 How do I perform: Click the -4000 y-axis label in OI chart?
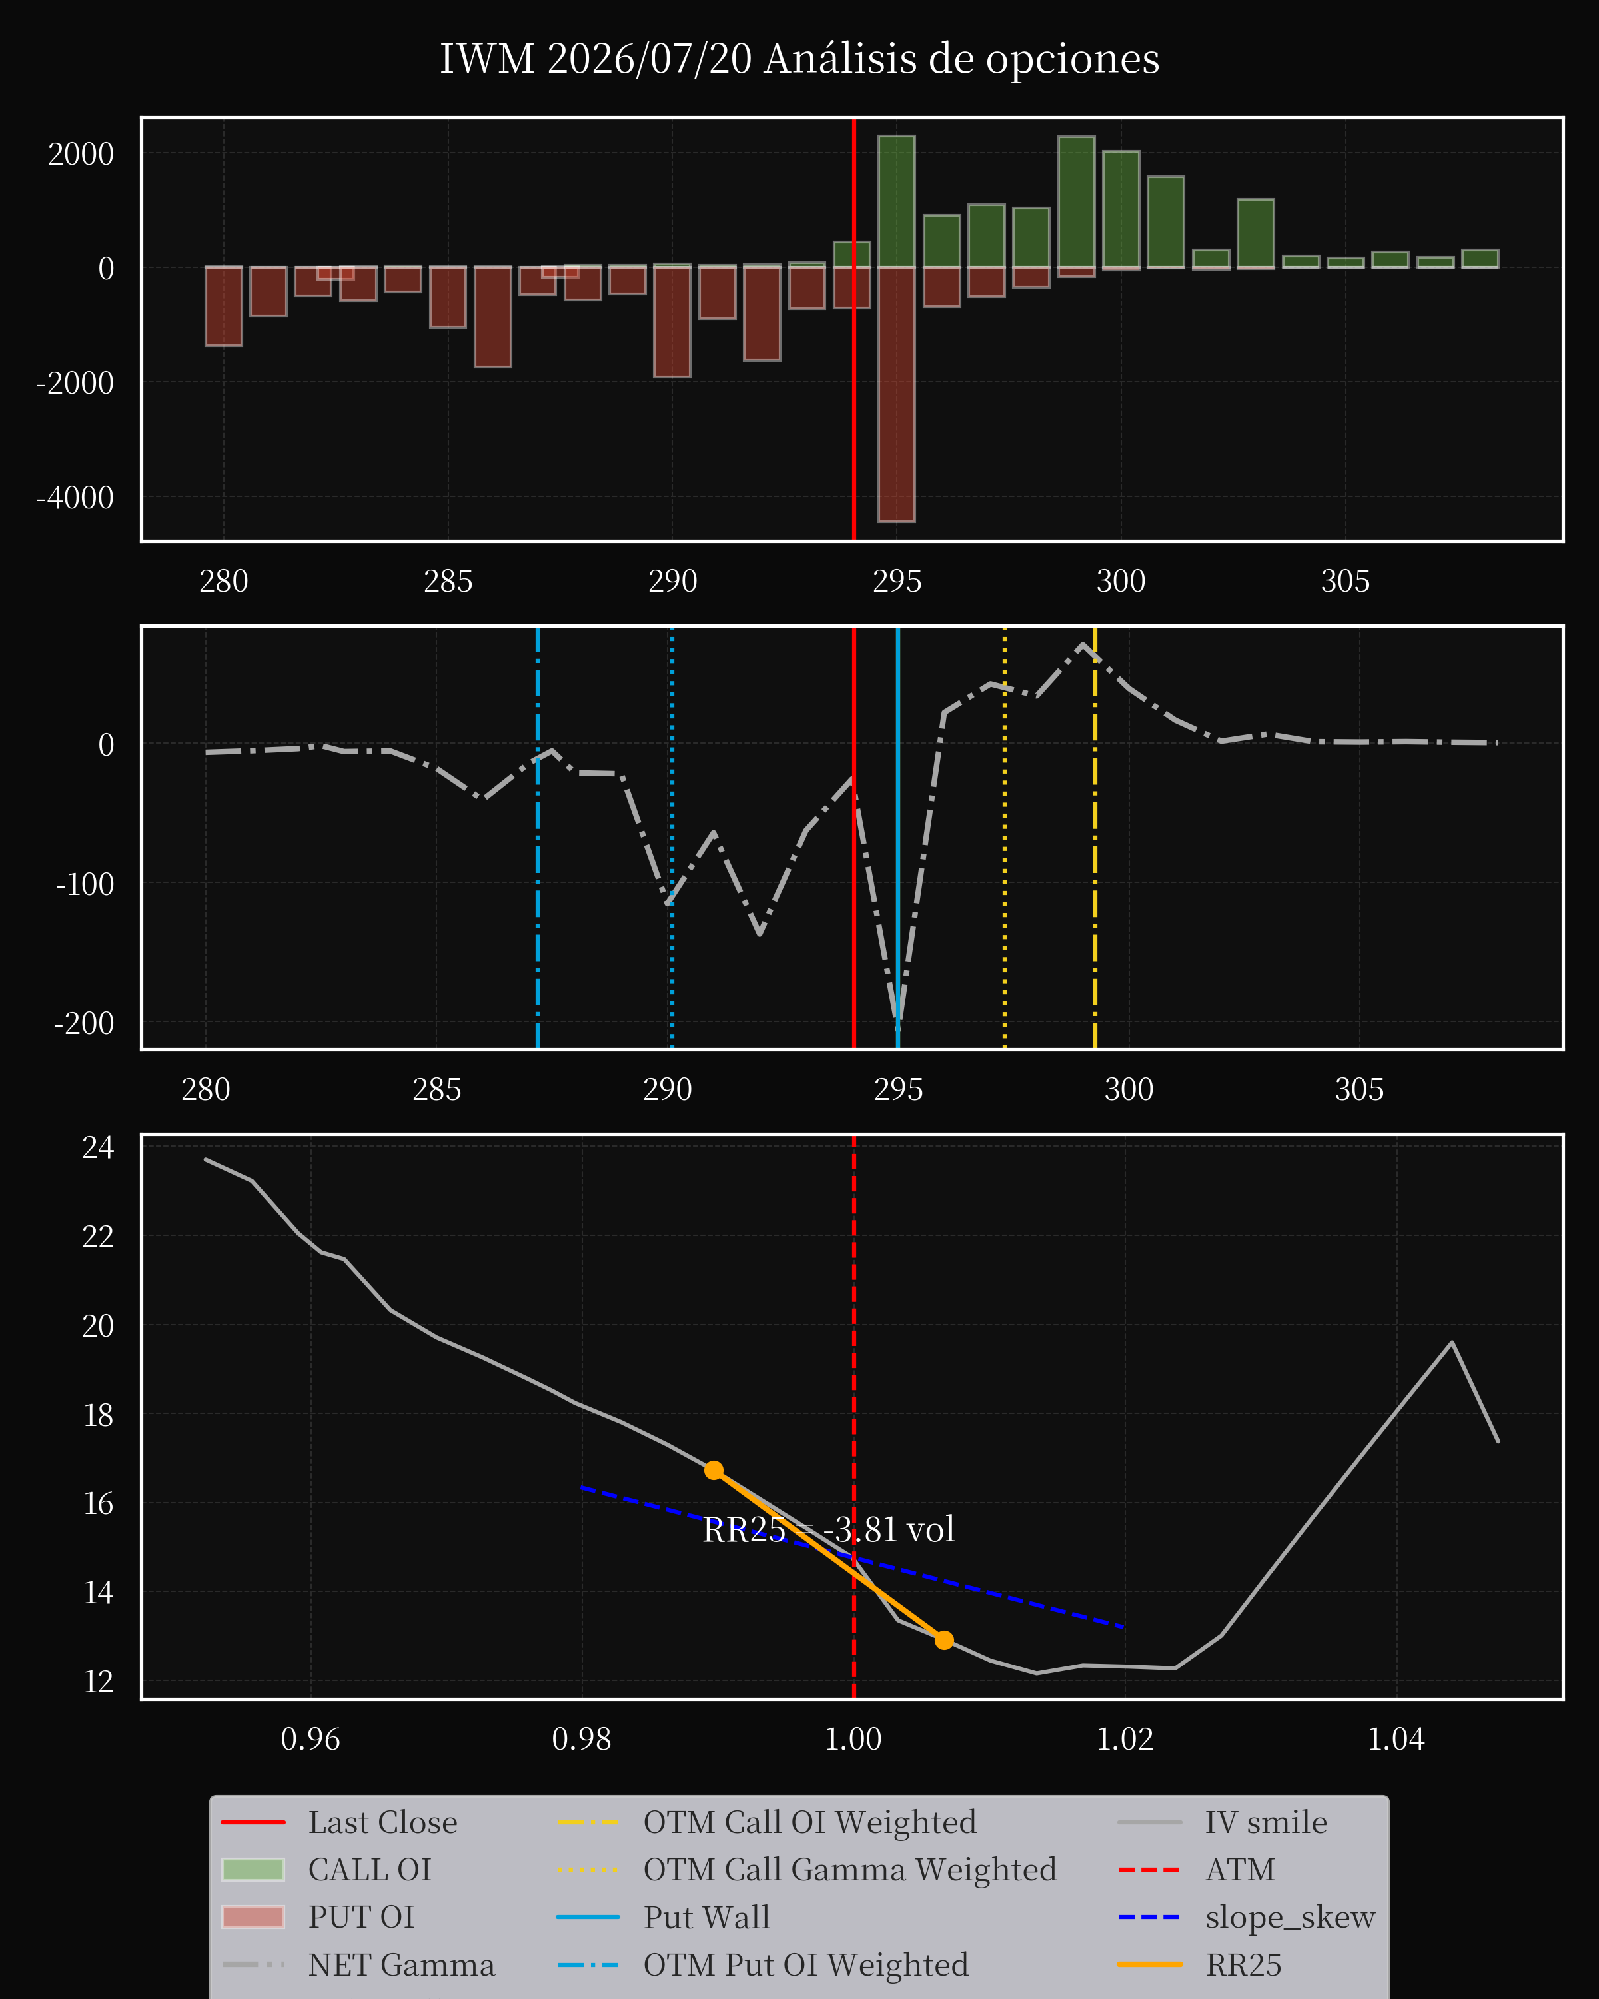(75, 497)
